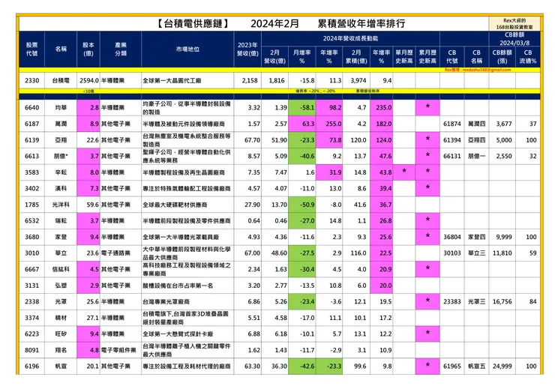The width and height of the screenshot is (555, 392).
Task: Select stock code 3010
Action: click(31, 253)
